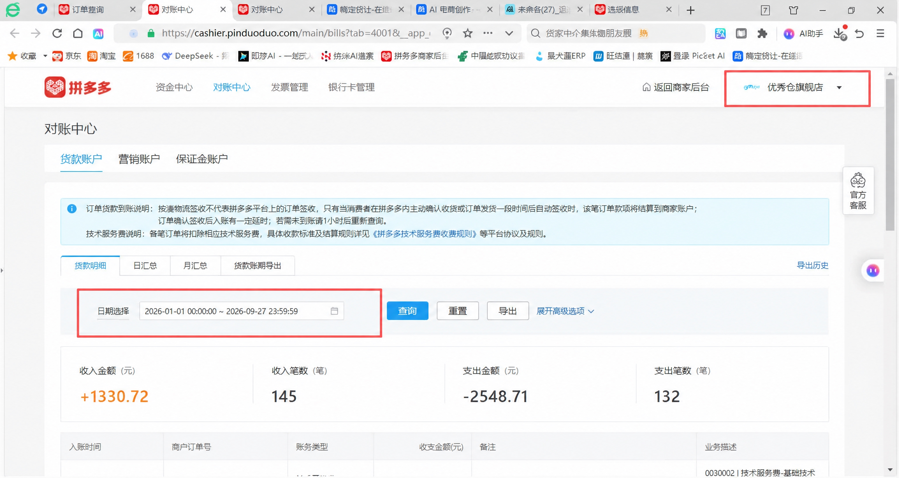Select the 月汇总 tab
This screenshot has width=899, height=478.
pyautogui.click(x=195, y=266)
